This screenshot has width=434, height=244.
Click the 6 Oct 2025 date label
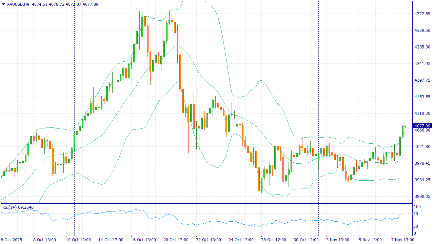pos(11,240)
